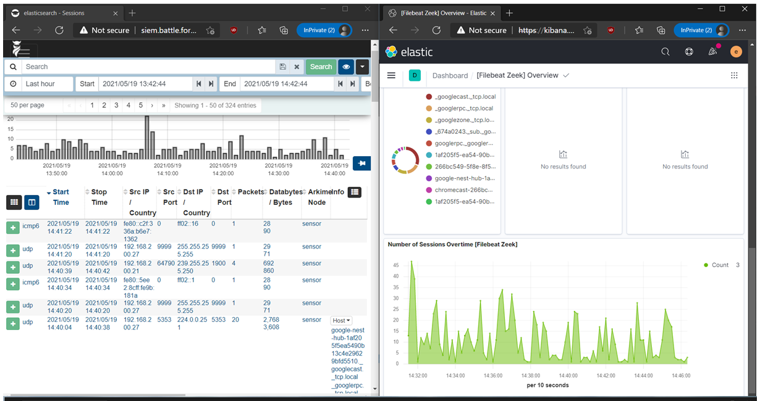The width and height of the screenshot is (760, 401).
Task: Open Kibana global search
Action: 665,52
